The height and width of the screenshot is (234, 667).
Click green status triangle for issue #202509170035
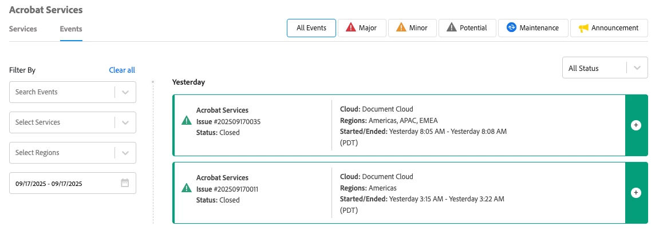(186, 121)
